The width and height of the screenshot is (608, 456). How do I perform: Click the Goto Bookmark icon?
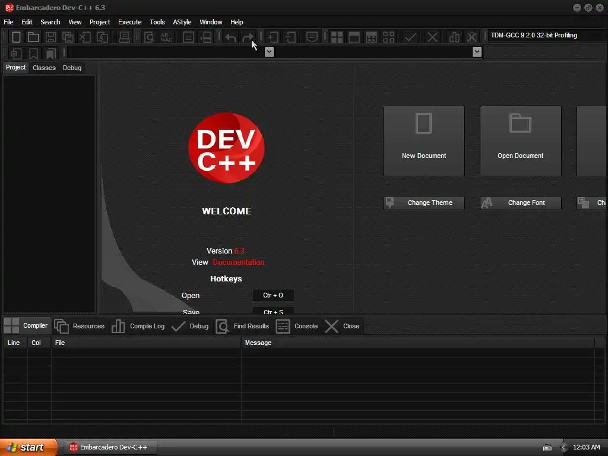click(x=50, y=53)
